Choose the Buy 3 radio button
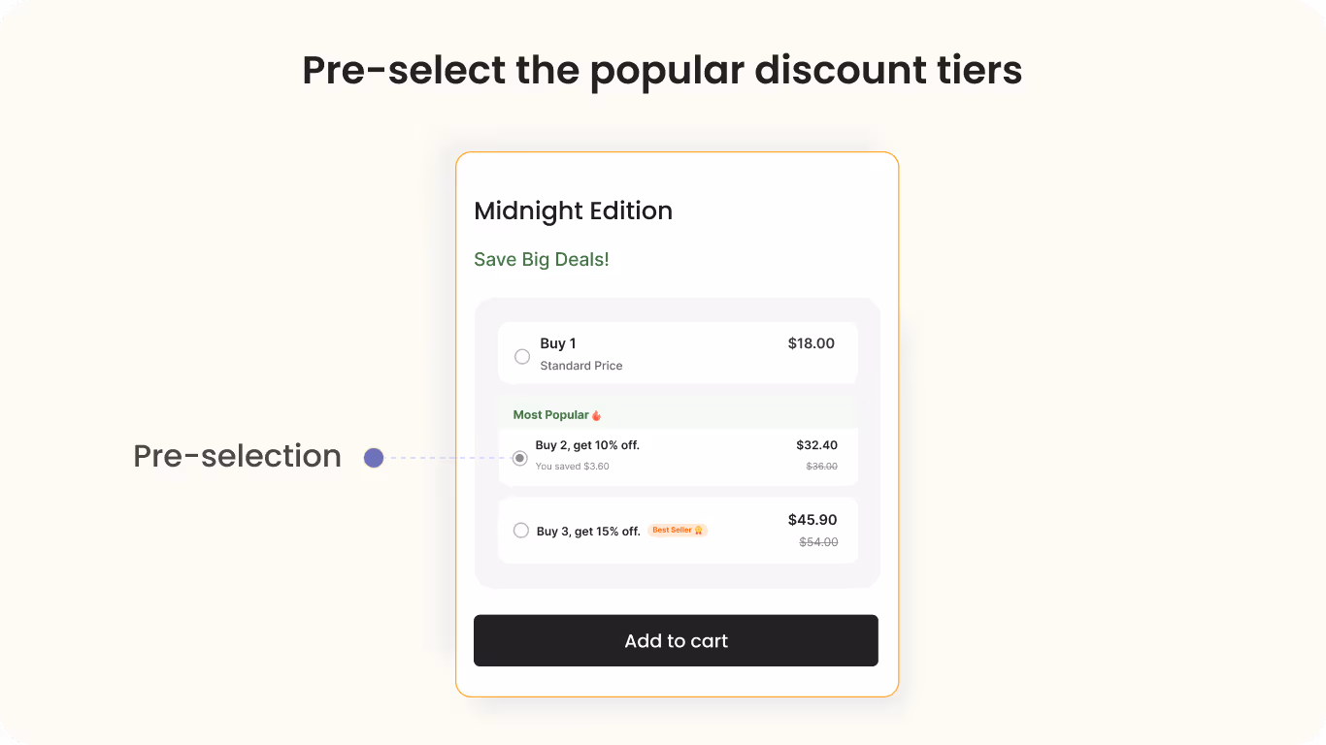This screenshot has height=745, width=1326. click(x=521, y=531)
